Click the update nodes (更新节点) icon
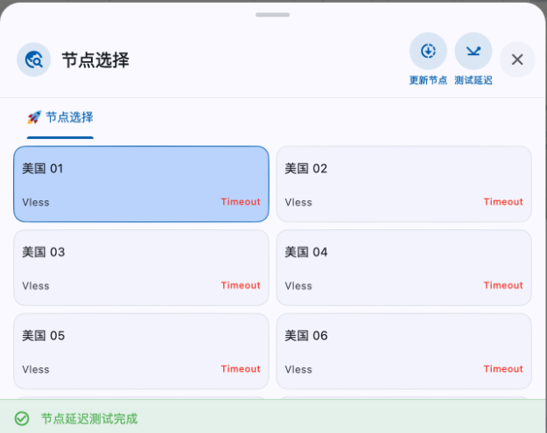Screen dimensions: 547x433 428,52
